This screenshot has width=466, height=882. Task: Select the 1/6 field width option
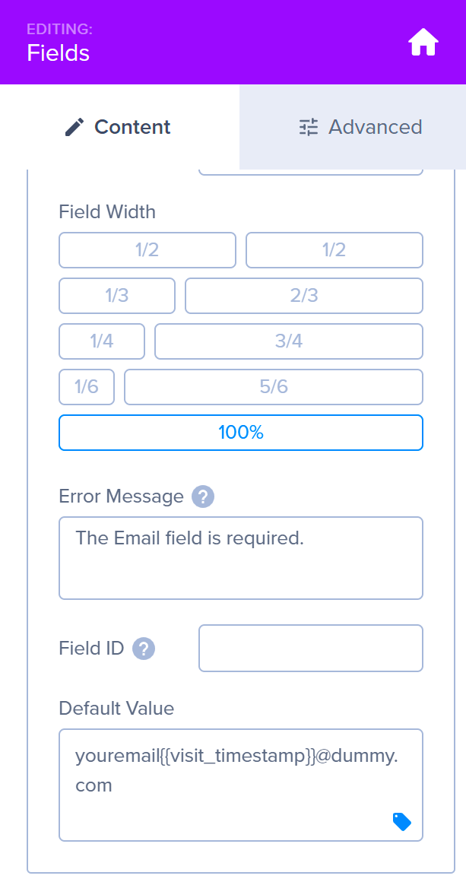(86, 386)
